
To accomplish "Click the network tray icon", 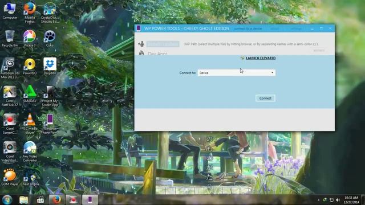I will [331, 200].
